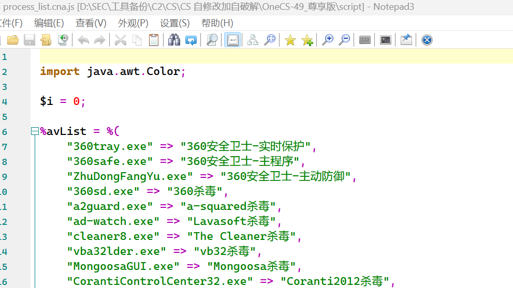Viewport: 513px width, 288px height.
Task: Click line number 7 in the margin
Action: pyautogui.click(x=5, y=147)
